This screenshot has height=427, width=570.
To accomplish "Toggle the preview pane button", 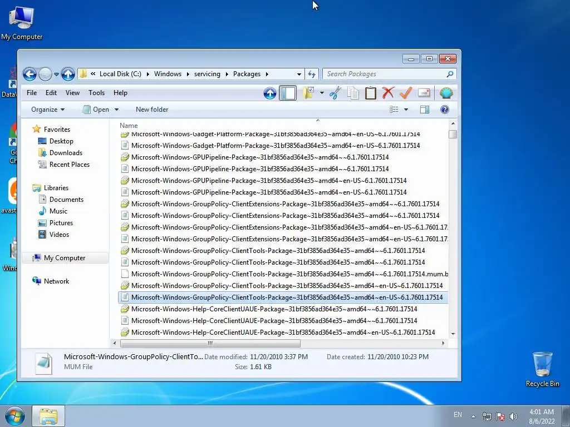I will pos(425,110).
